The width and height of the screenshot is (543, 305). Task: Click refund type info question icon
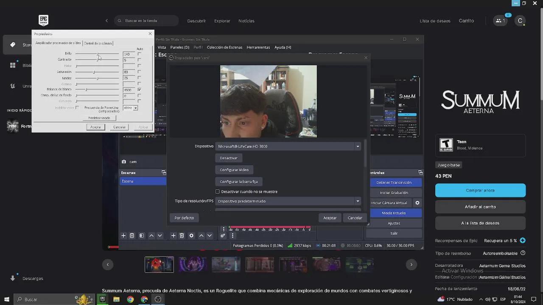pos(523,253)
